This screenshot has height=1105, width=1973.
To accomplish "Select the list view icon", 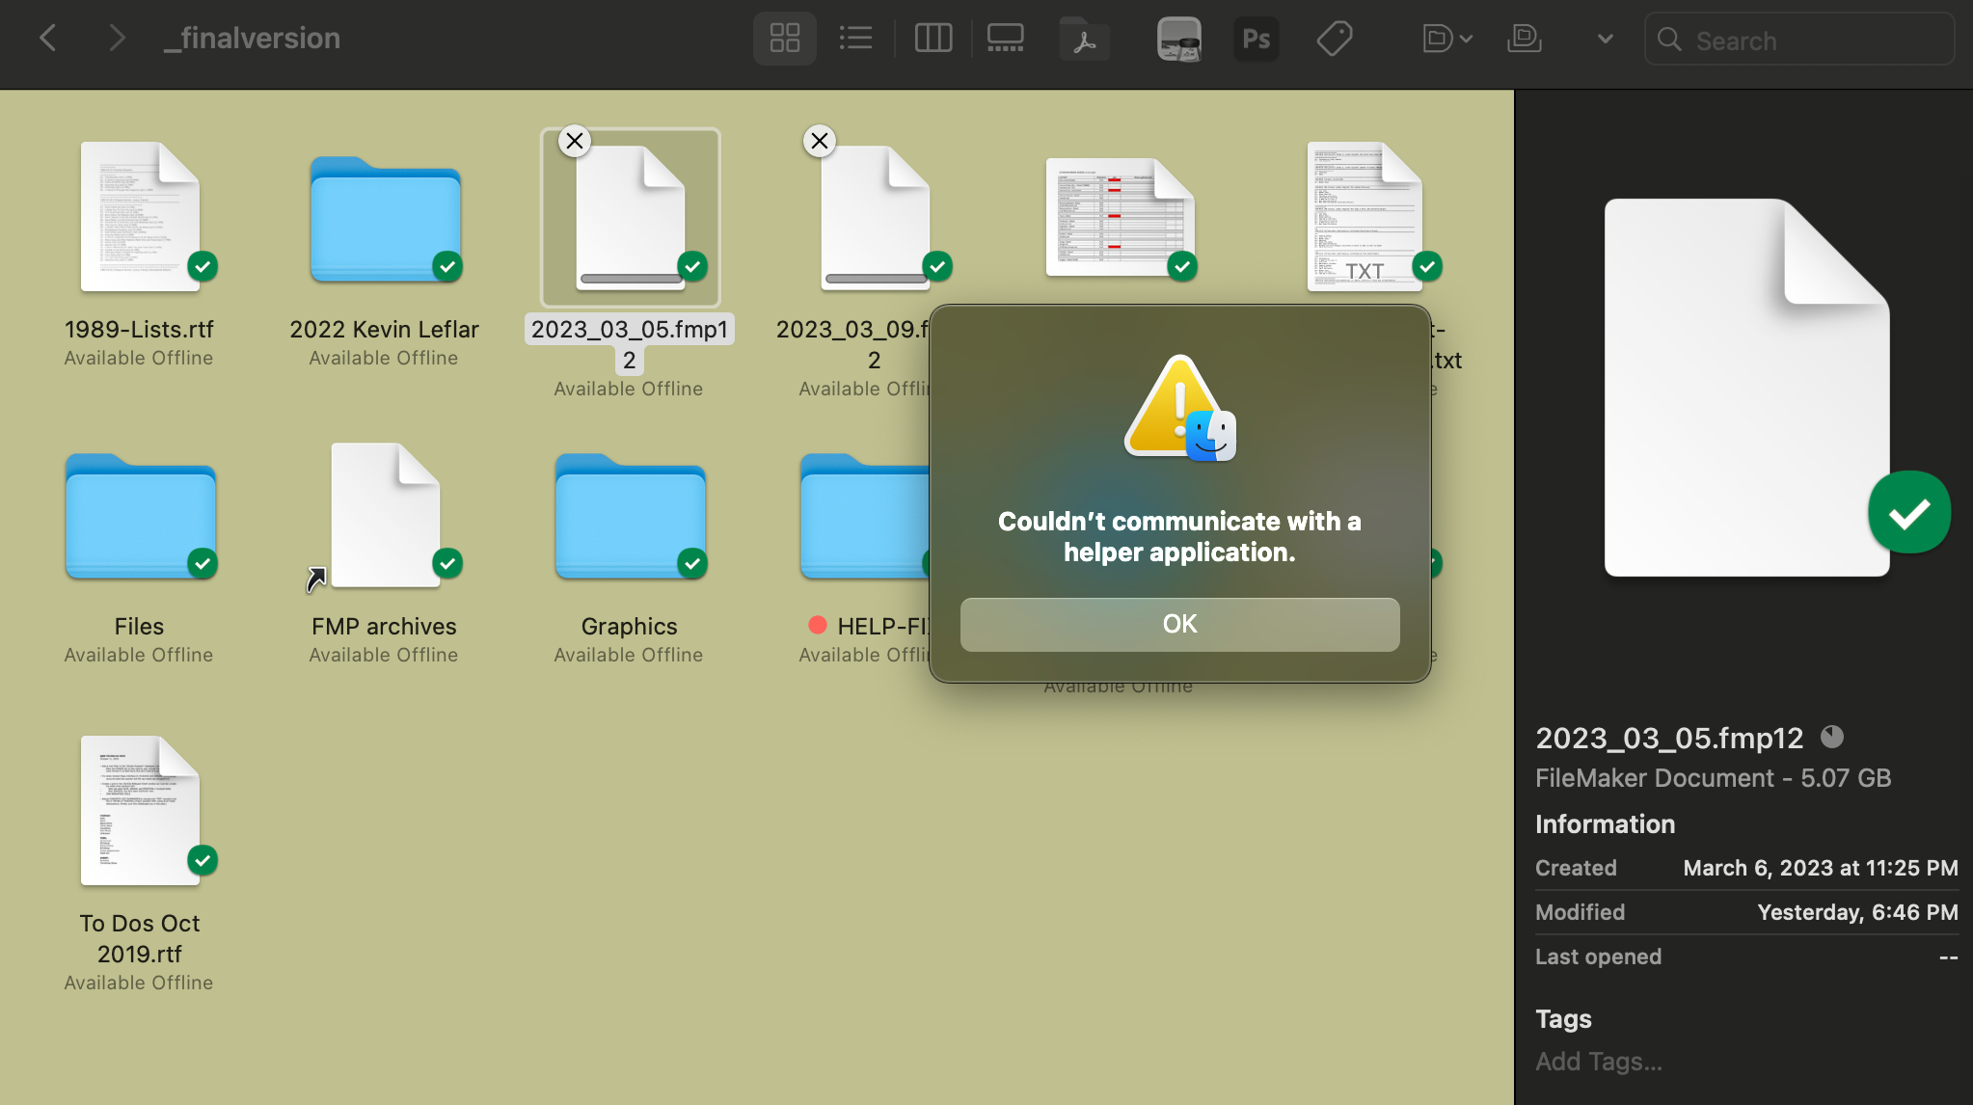I will pyautogui.click(x=855, y=37).
